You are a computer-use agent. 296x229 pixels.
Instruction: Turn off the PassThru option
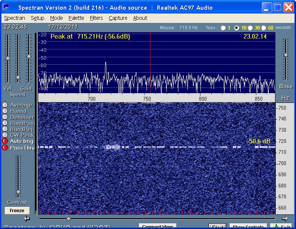[x=5, y=147]
